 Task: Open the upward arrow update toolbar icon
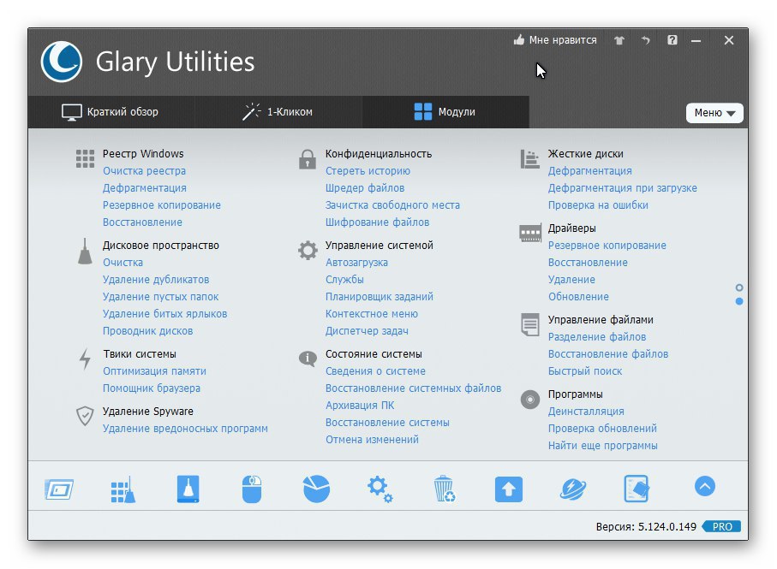coord(508,489)
